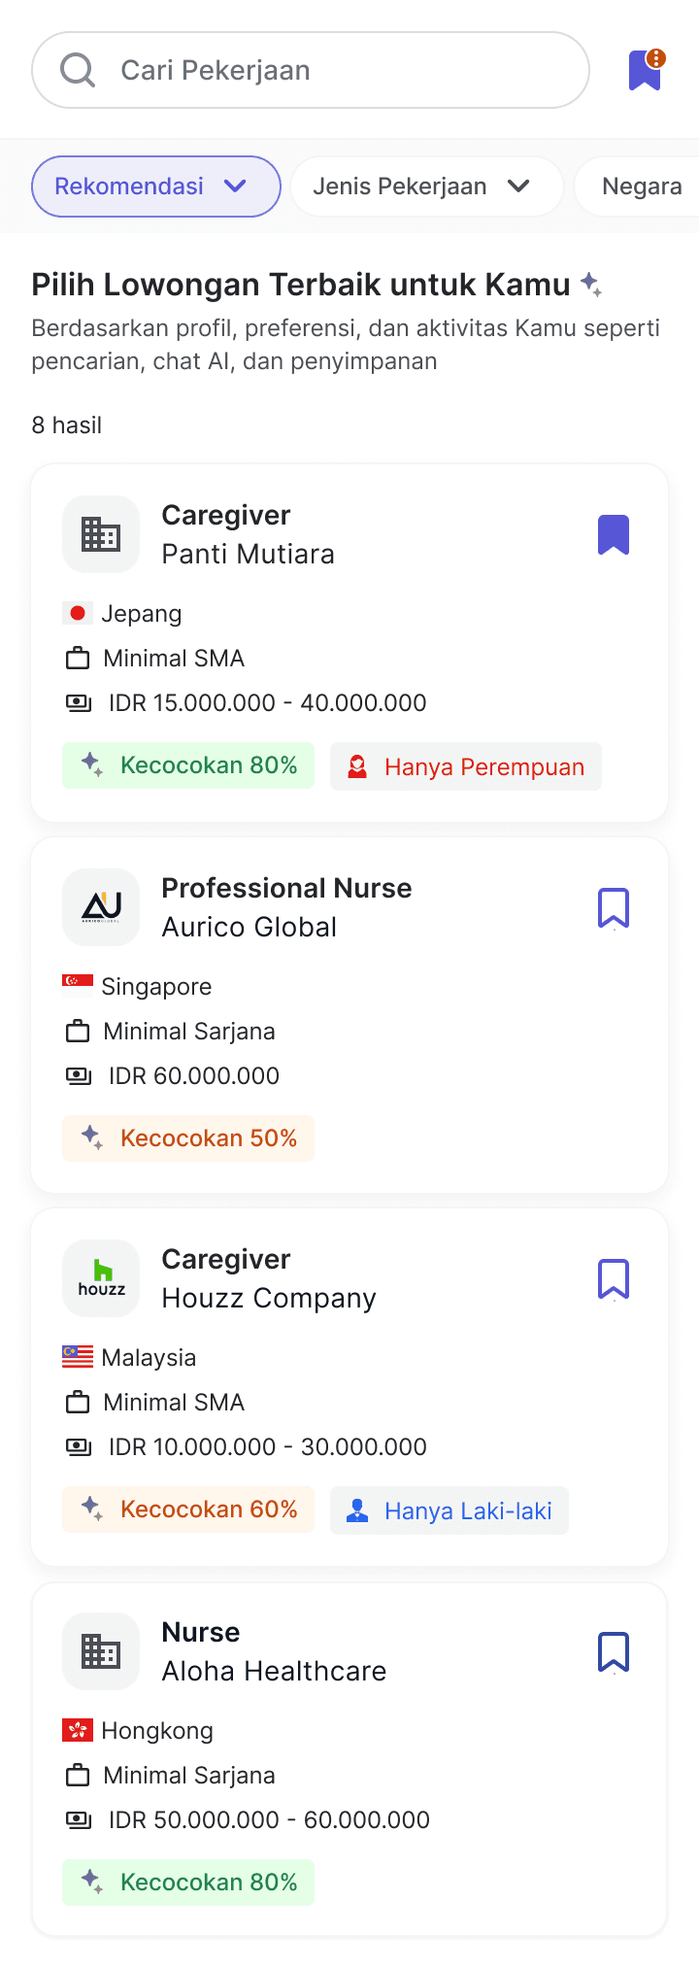699x1968 pixels.
Task: Click the Singapore flag icon
Action: (78, 984)
